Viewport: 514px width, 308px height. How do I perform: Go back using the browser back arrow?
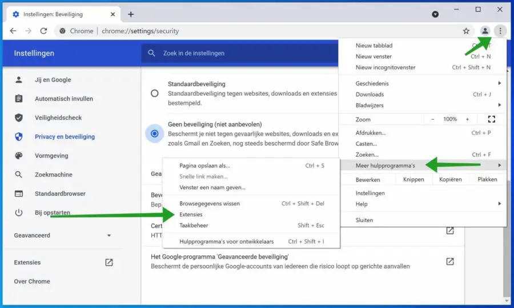click(13, 31)
